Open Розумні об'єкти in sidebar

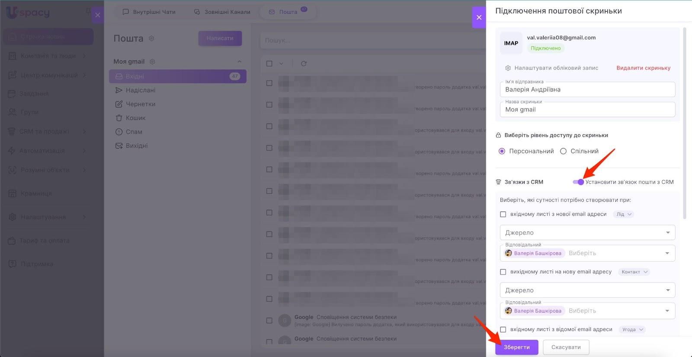point(48,170)
